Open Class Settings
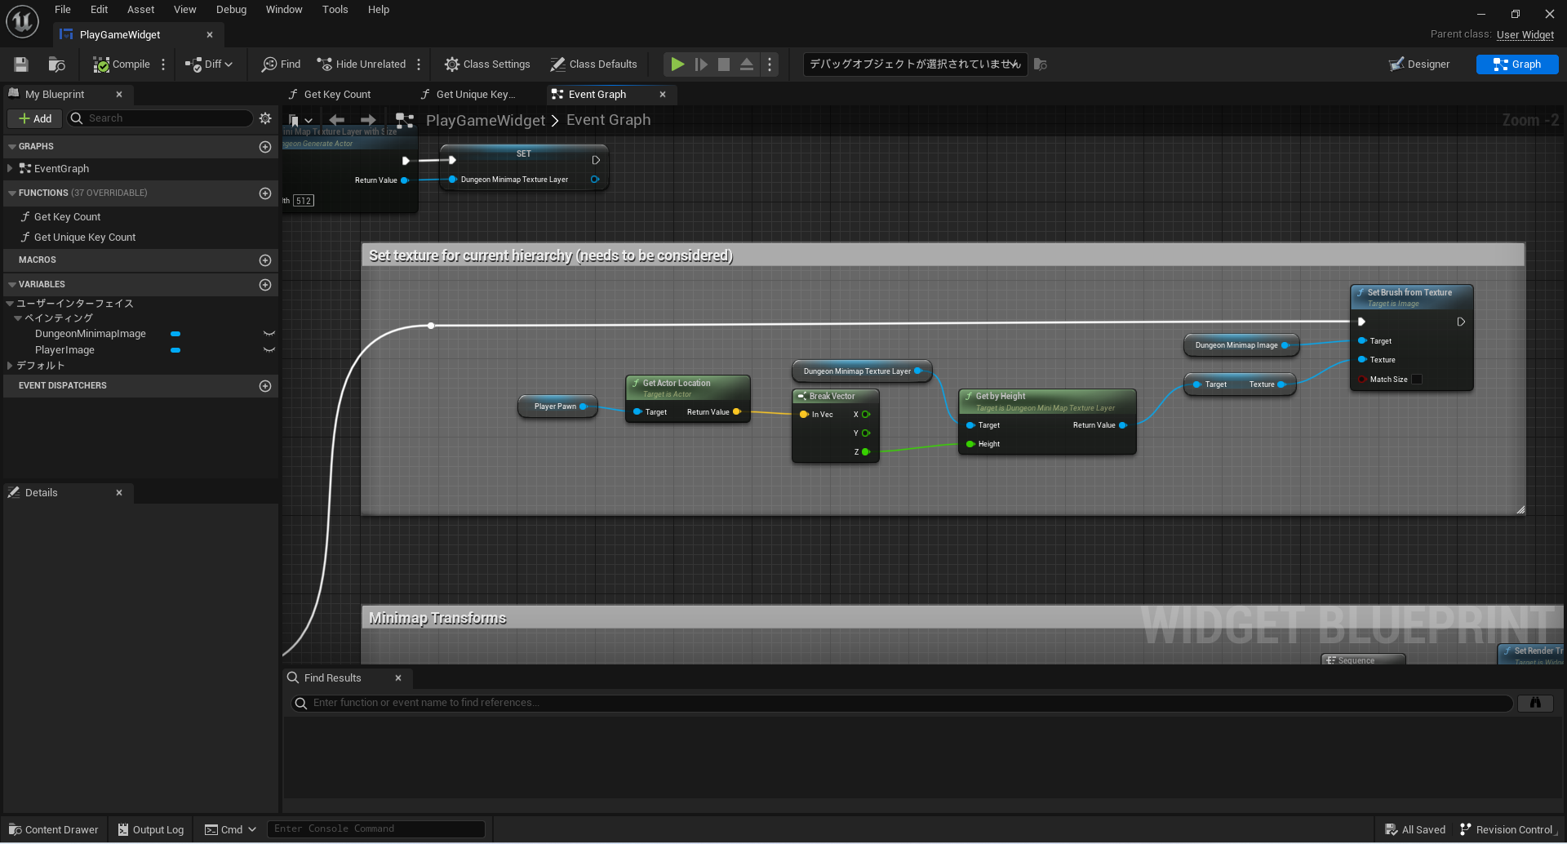This screenshot has width=1567, height=844. click(x=487, y=64)
